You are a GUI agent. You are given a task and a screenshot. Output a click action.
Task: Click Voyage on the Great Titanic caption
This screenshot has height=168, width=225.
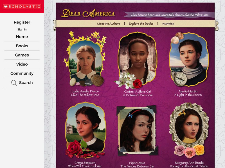click(x=189, y=166)
